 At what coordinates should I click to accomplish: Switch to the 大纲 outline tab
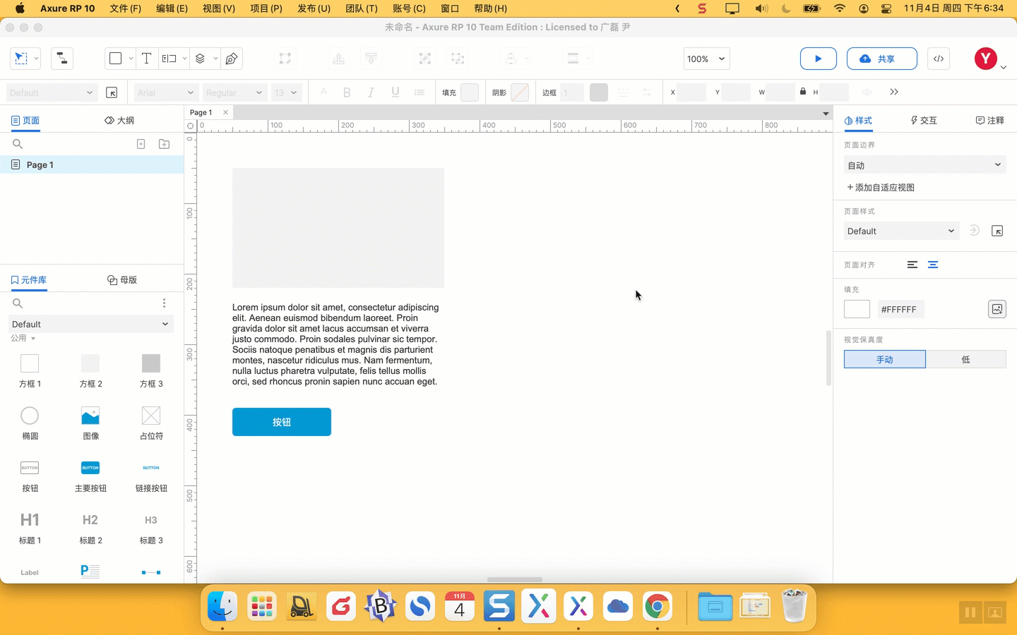119,121
